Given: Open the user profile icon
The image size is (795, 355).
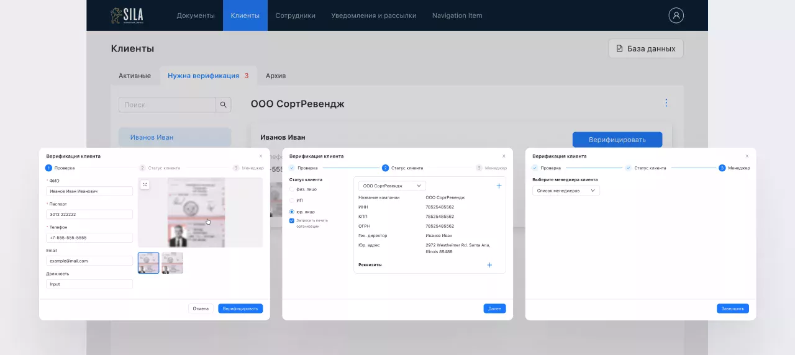Looking at the screenshot, I should click(676, 16).
